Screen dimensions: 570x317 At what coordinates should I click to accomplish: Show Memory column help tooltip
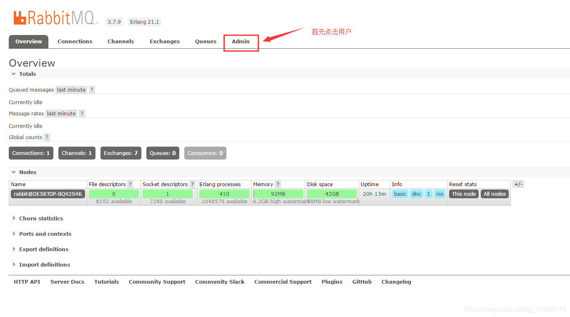(278, 184)
